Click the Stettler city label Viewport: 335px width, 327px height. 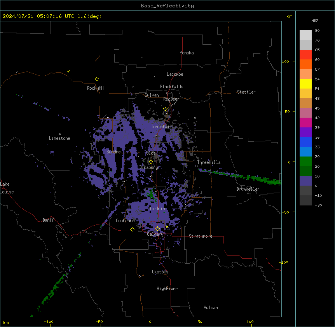pyautogui.click(x=246, y=92)
